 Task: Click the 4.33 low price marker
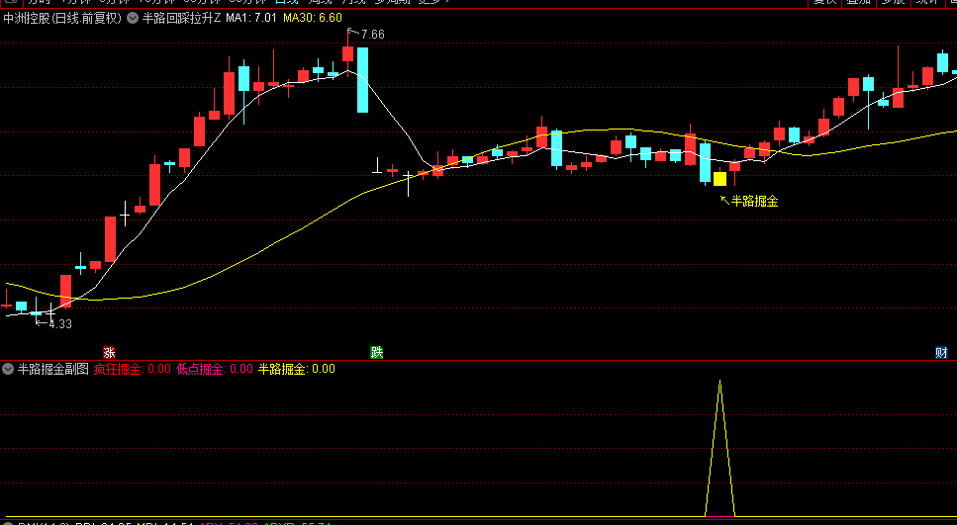[59, 323]
